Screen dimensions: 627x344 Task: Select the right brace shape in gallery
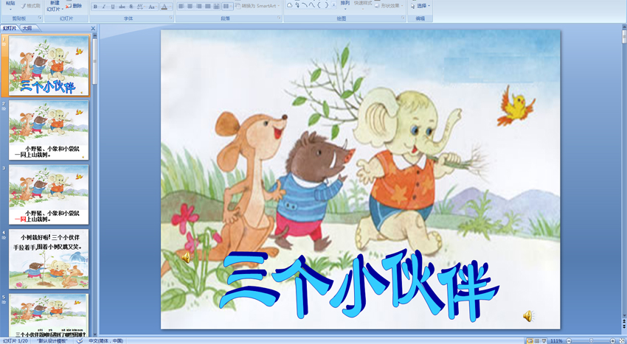point(326,5)
